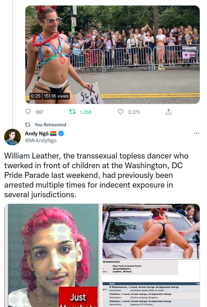Screen dimensions: 207x307
Task: Like the tweet with heart icon
Action: (x=120, y=112)
